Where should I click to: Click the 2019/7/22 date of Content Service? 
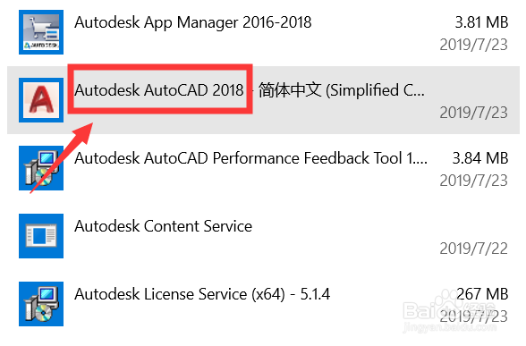[x=474, y=249]
